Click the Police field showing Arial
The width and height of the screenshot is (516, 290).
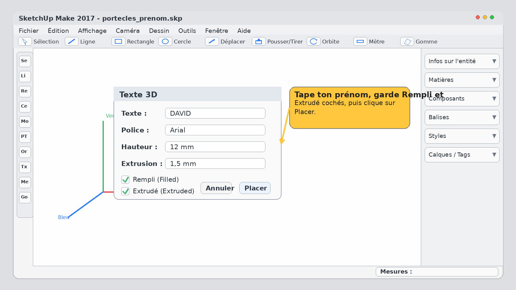[x=215, y=130]
